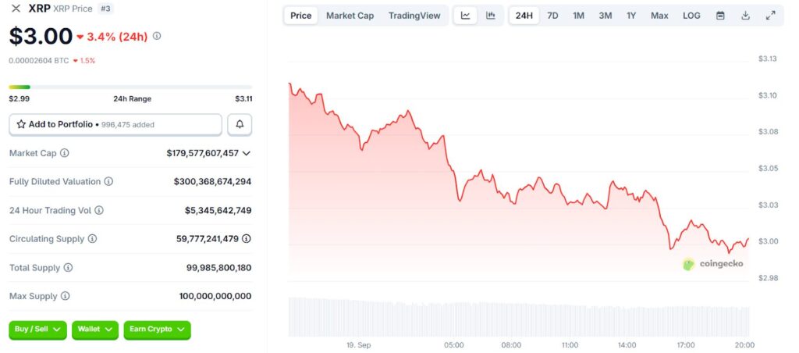Open the Earn Crypto dropdown
799x353 pixels.
pos(157,330)
